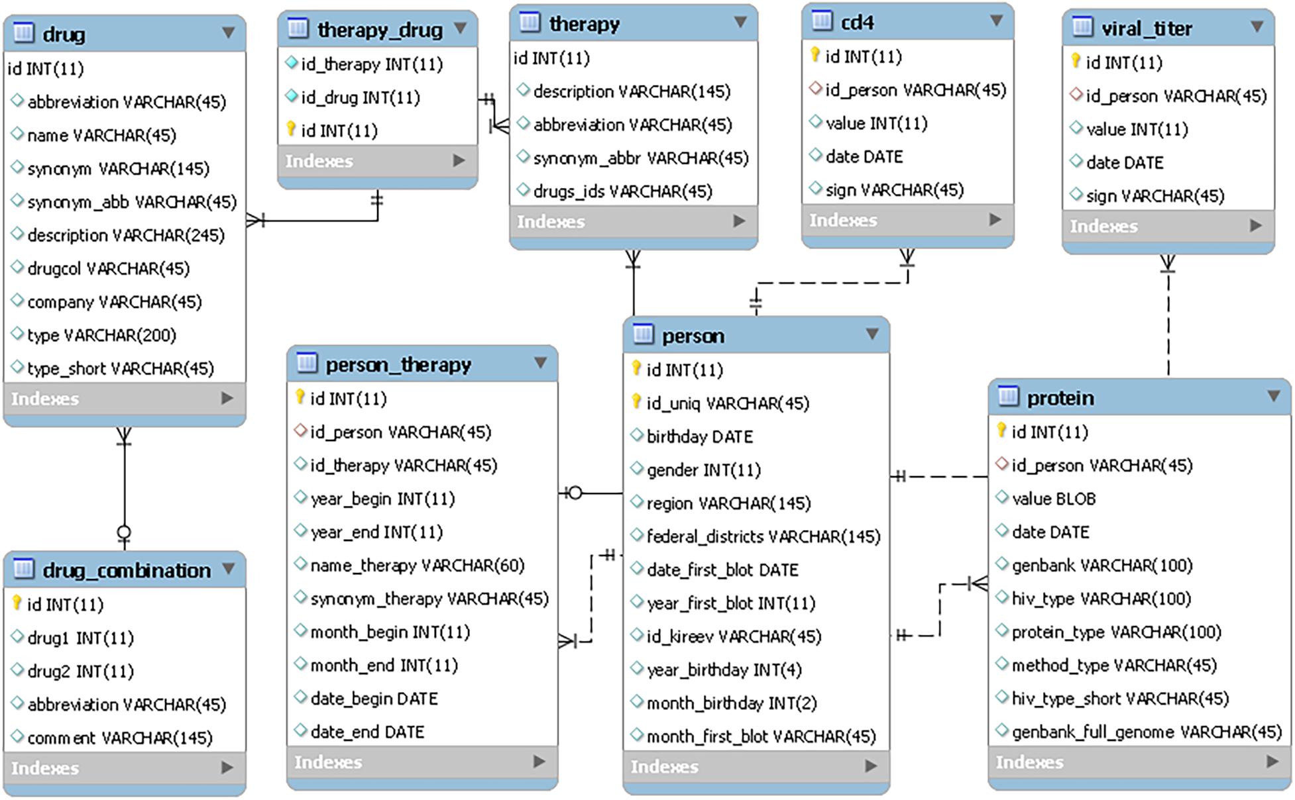Expand Indexes section of person table
Viewport: 1295px width, 800px height.
pyautogui.click(x=872, y=766)
